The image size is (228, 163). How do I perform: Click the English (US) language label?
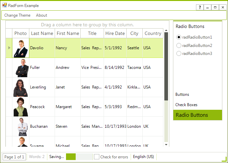(143, 157)
